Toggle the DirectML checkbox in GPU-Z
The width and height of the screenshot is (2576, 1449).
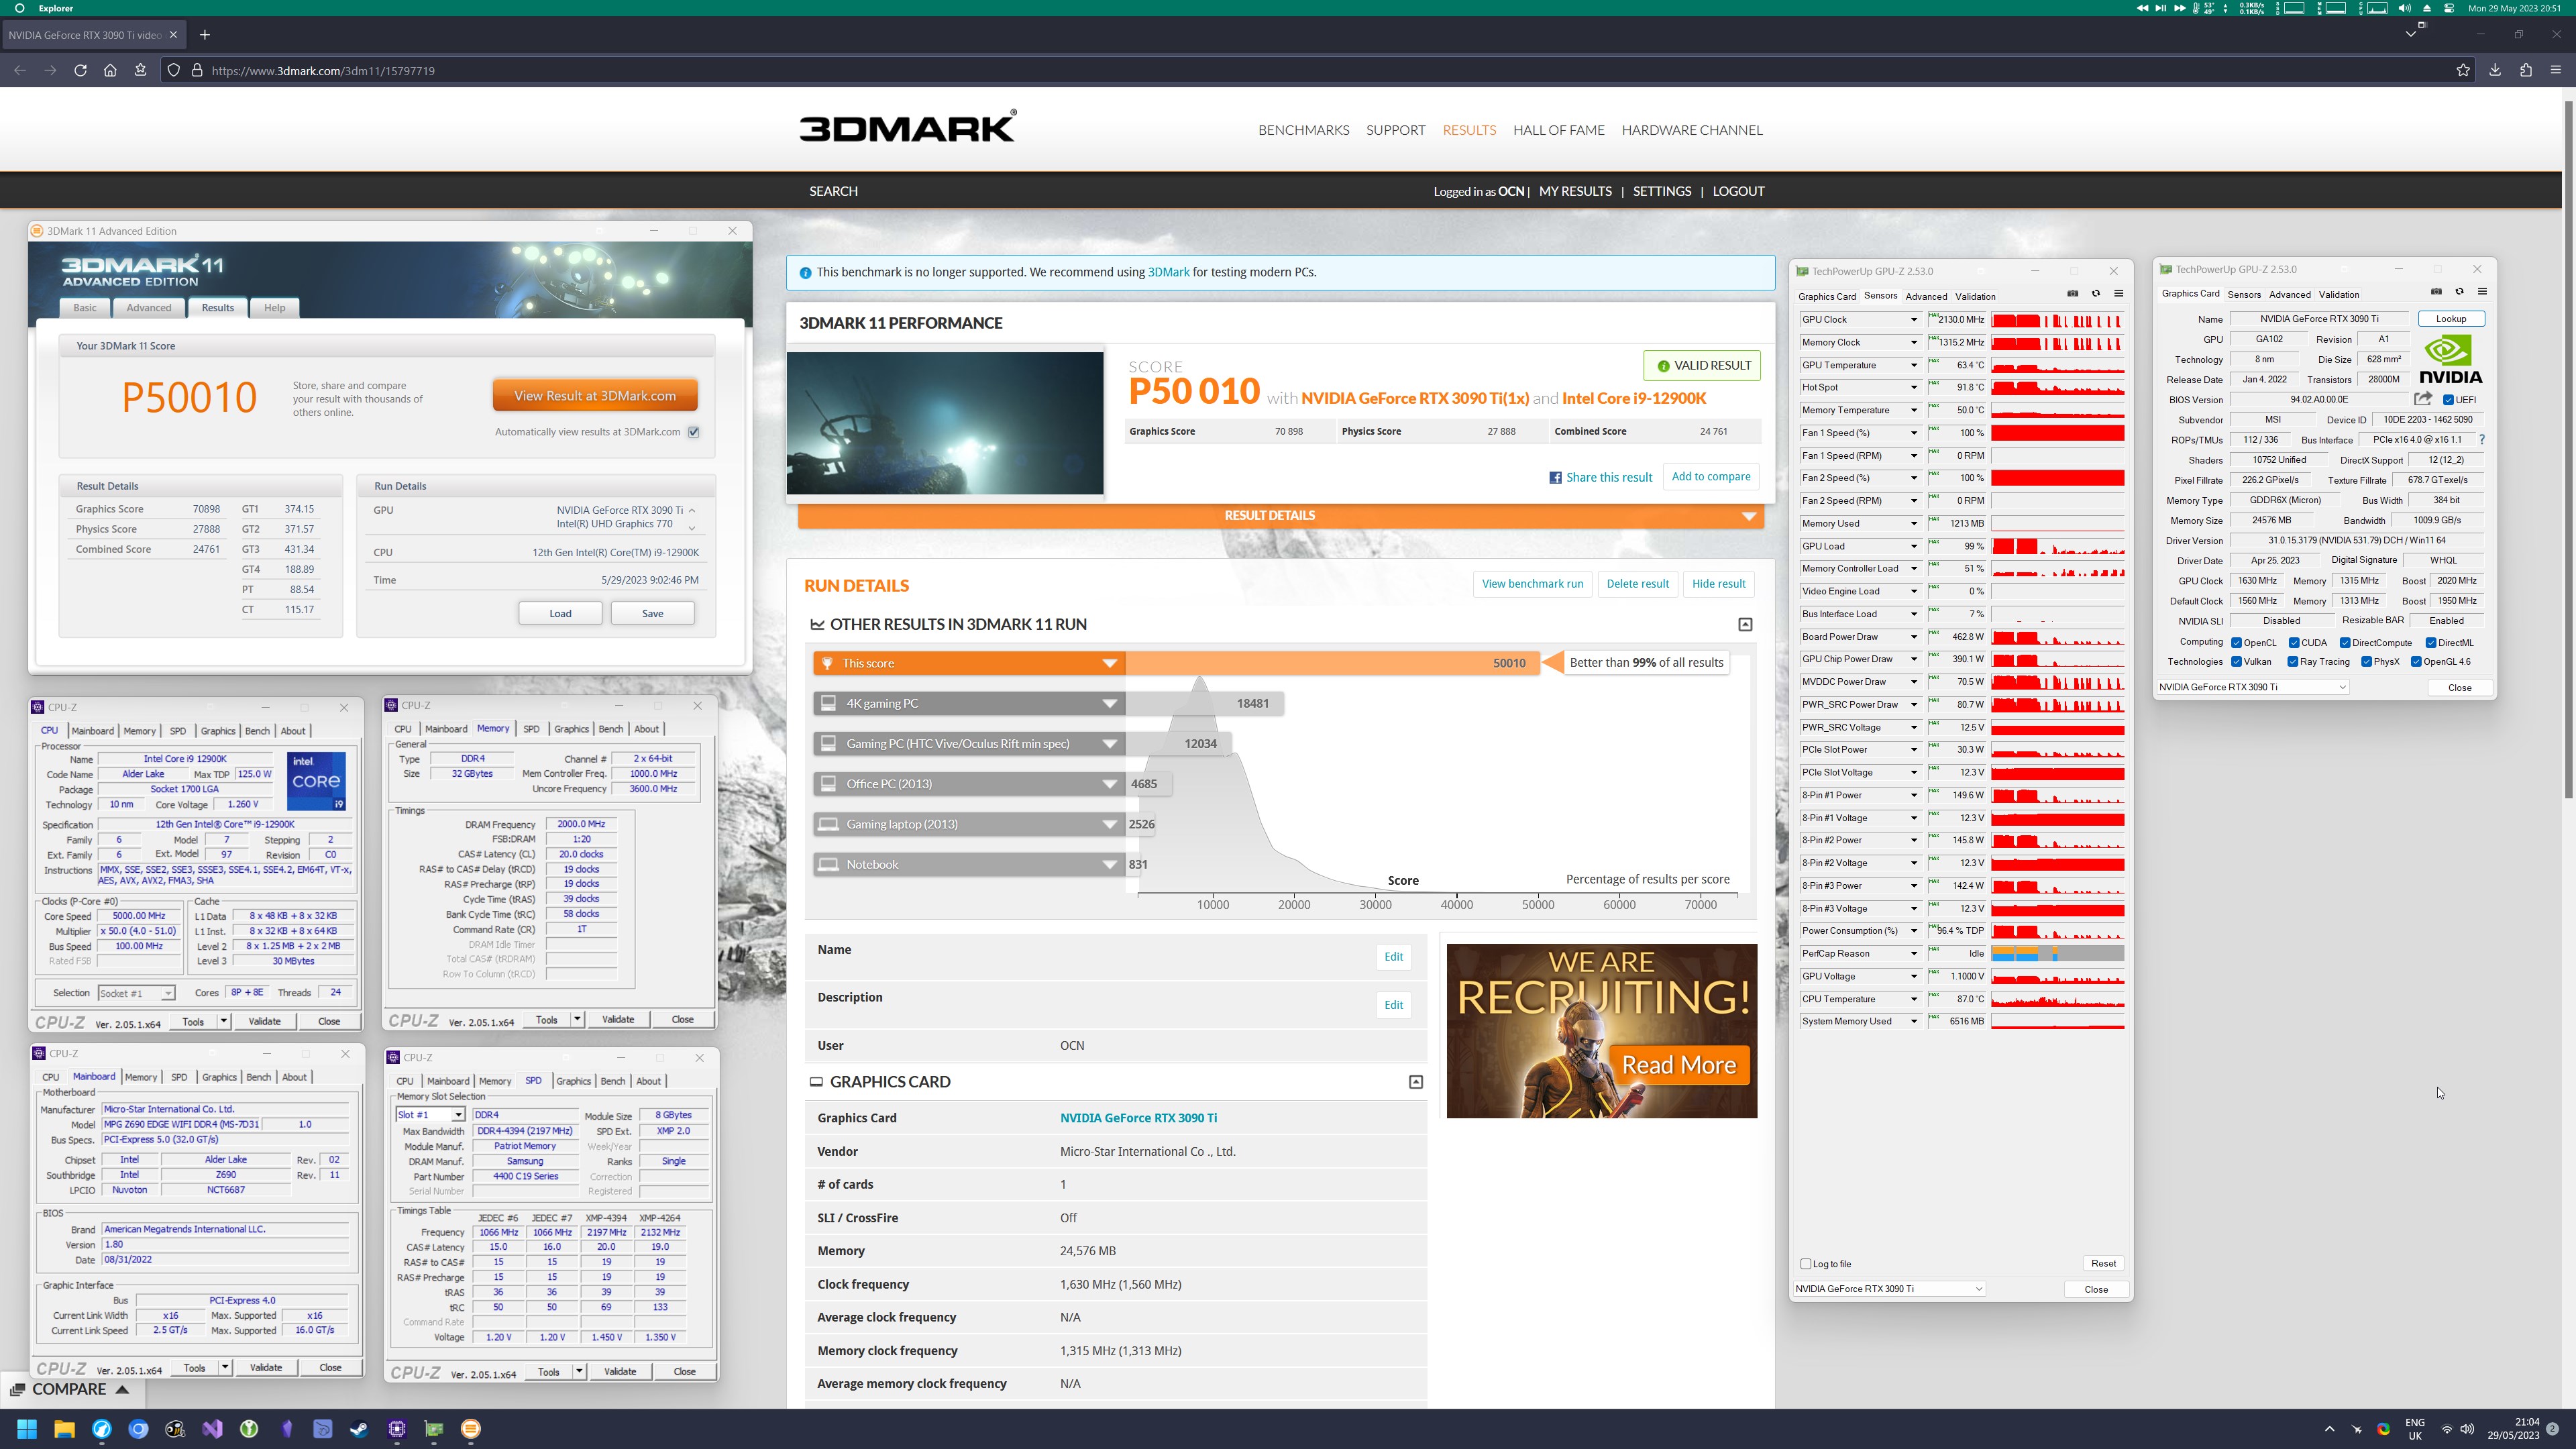[2430, 643]
